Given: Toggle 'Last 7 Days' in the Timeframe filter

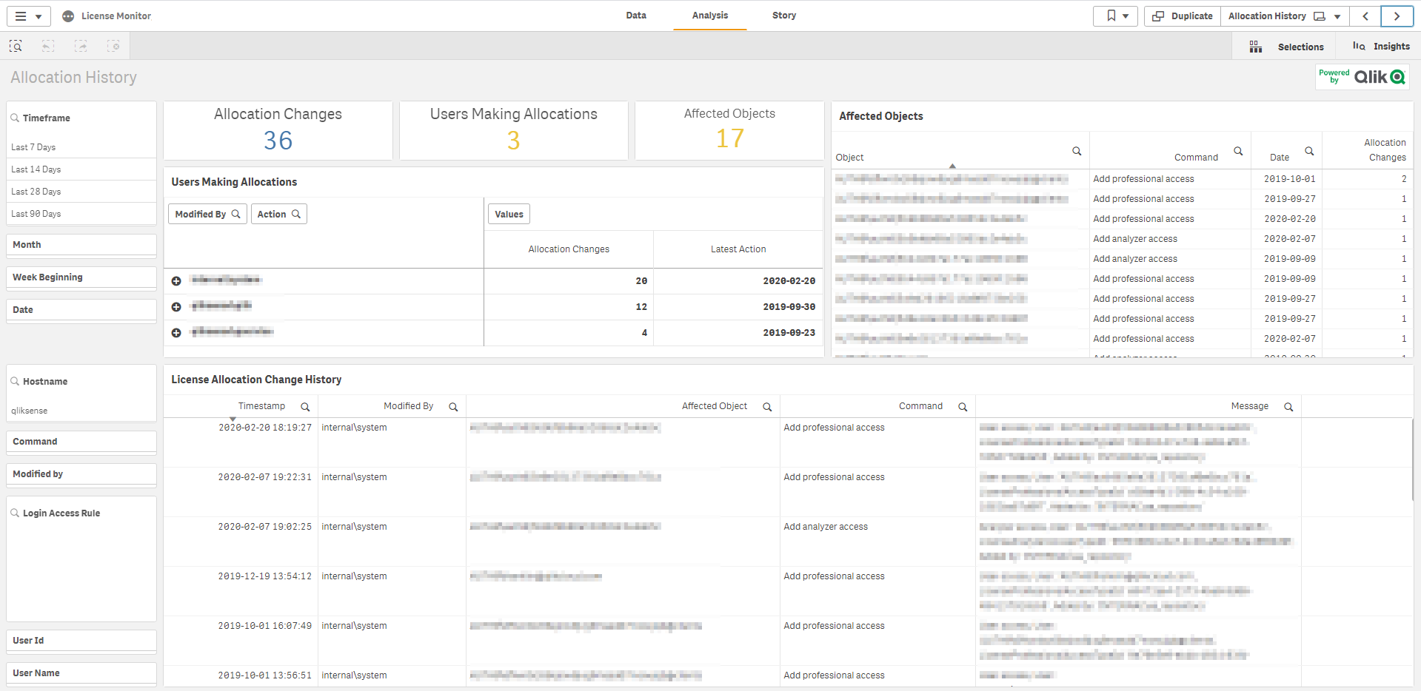Looking at the screenshot, I should pos(33,146).
